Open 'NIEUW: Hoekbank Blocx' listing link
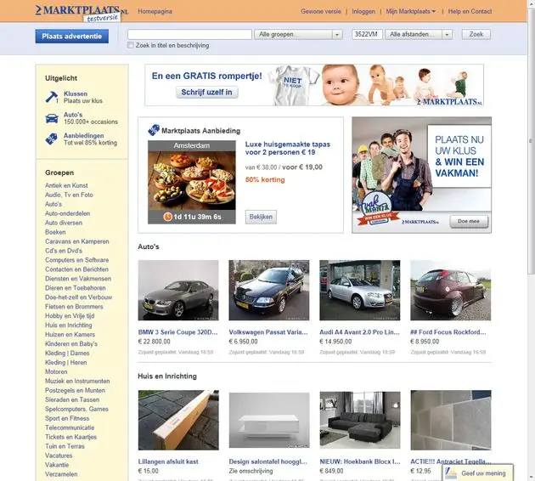Screen dimensions: 535x481 click(360, 461)
